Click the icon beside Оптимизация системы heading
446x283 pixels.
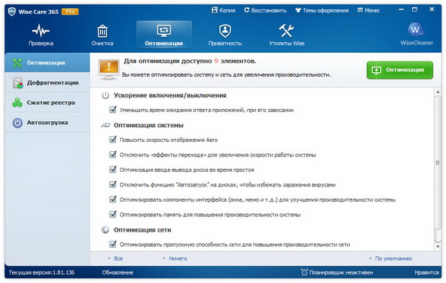(x=105, y=125)
